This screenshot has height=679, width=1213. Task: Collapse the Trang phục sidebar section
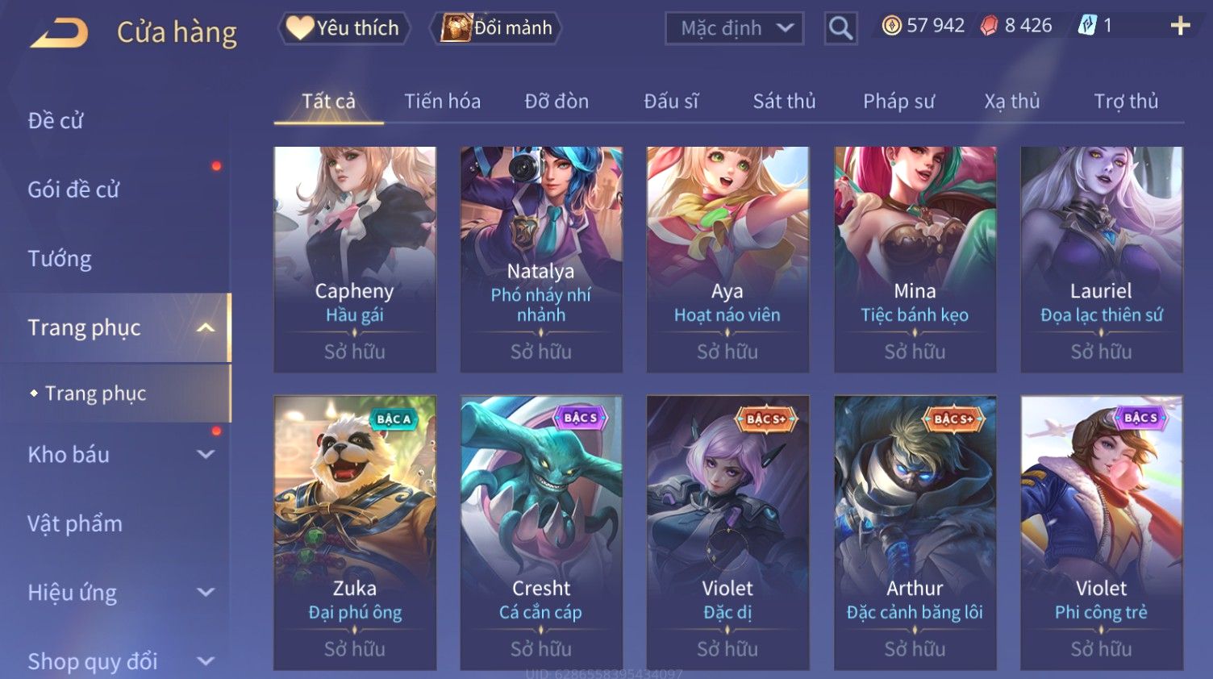tap(206, 327)
